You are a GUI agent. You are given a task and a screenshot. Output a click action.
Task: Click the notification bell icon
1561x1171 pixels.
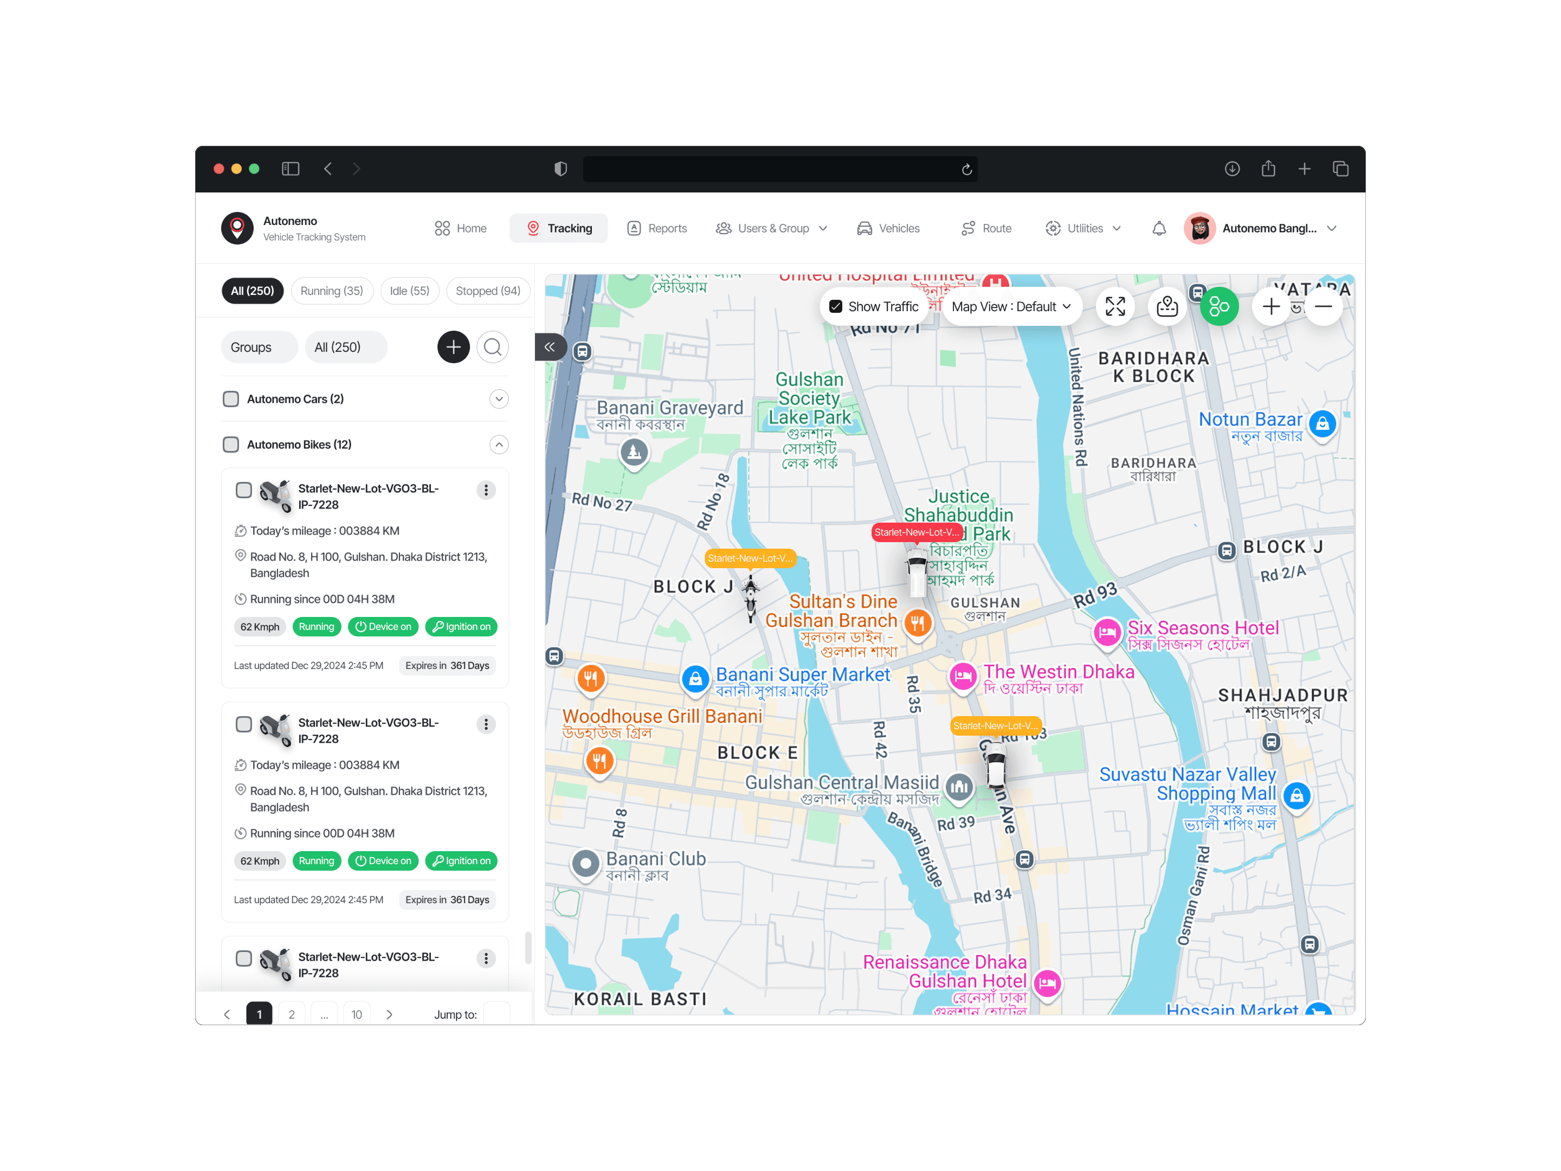[x=1159, y=229]
